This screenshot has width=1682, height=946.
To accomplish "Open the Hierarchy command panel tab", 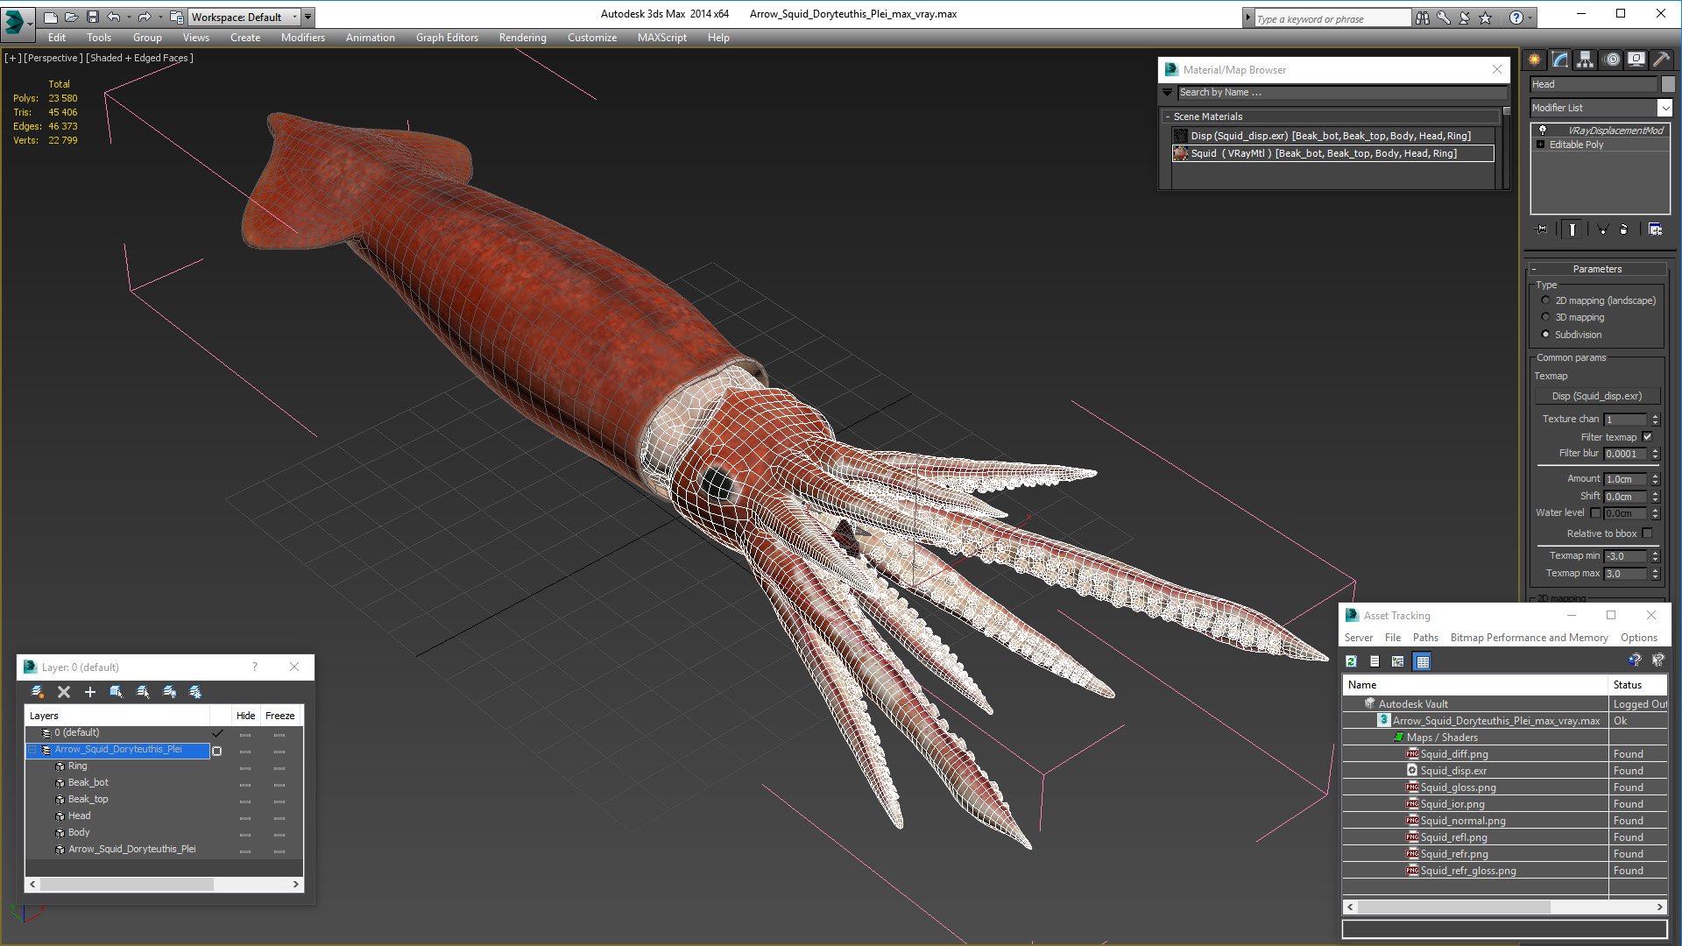I will (x=1586, y=60).
